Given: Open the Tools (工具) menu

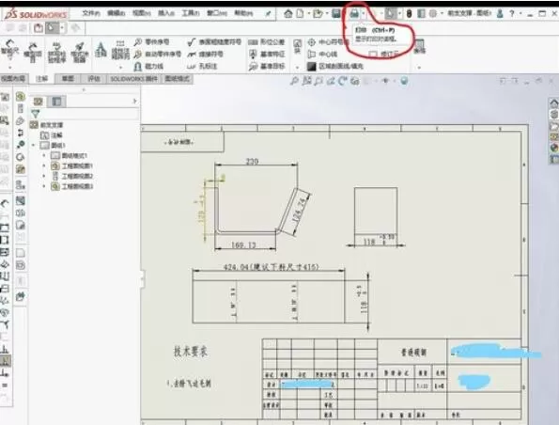Looking at the screenshot, I should point(191,13).
